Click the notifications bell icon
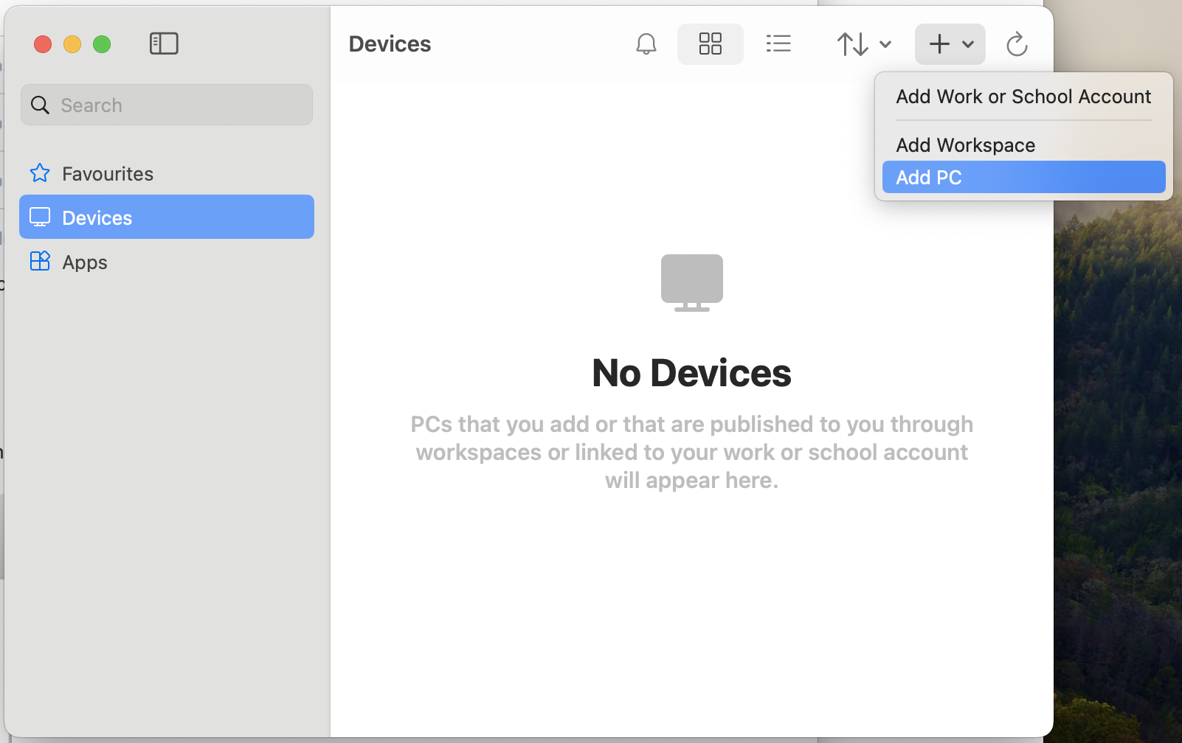 point(646,44)
